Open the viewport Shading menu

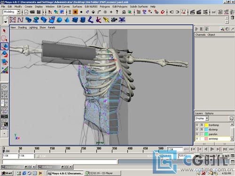[x=22, y=28]
